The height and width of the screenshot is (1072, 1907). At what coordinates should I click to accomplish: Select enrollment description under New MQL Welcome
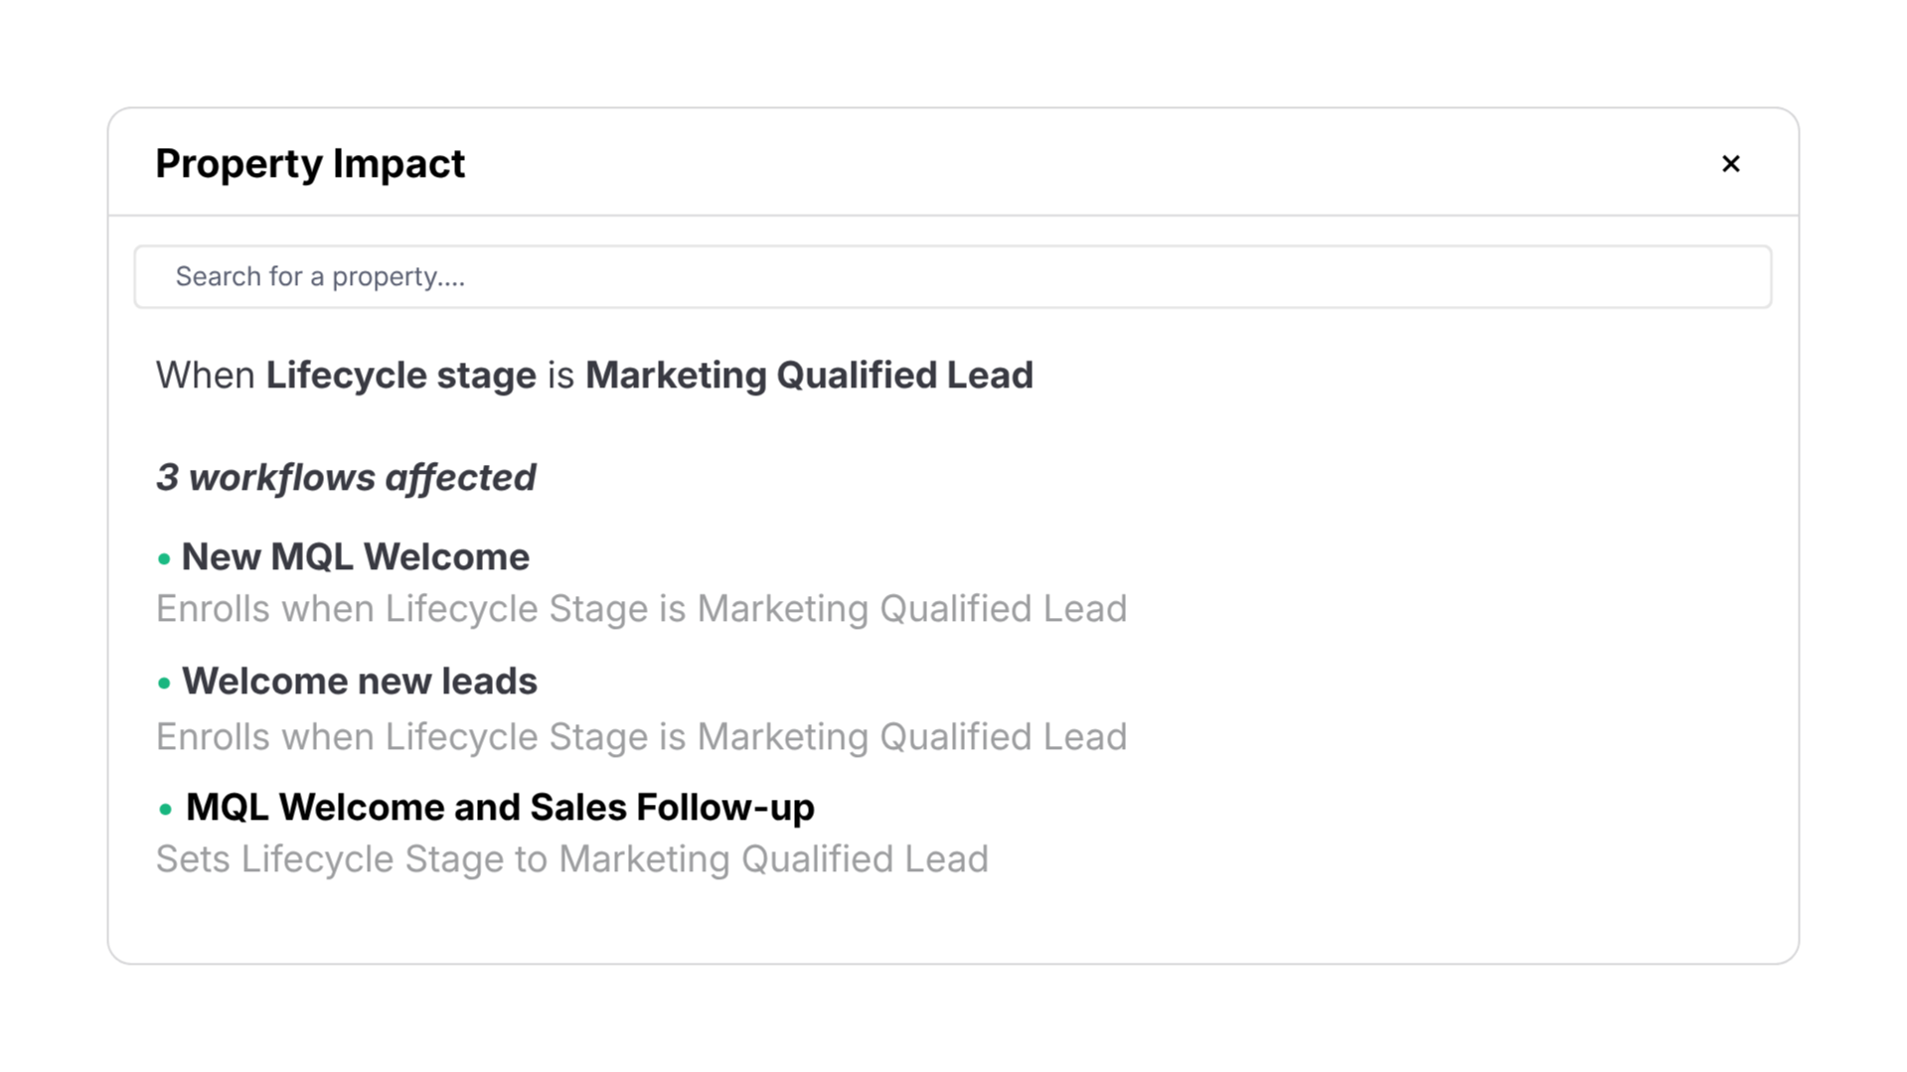pos(641,609)
